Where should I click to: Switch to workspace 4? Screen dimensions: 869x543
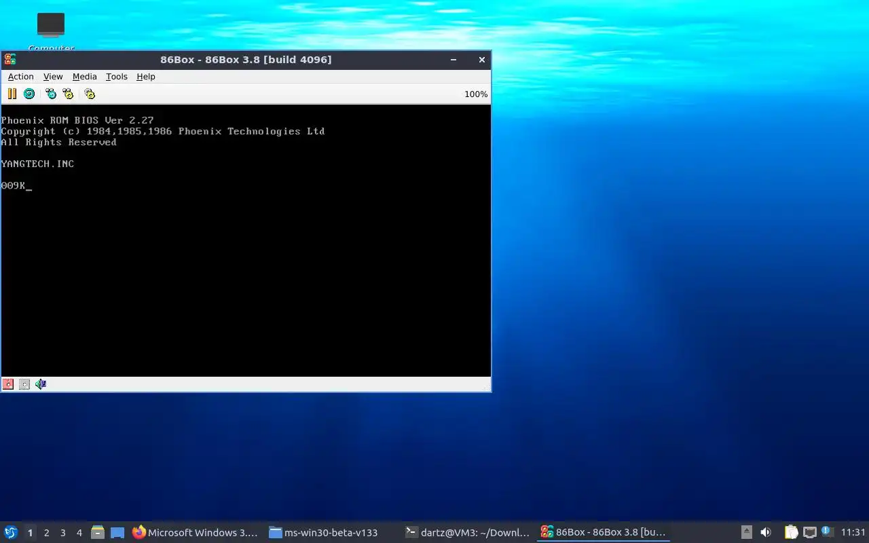coord(79,533)
